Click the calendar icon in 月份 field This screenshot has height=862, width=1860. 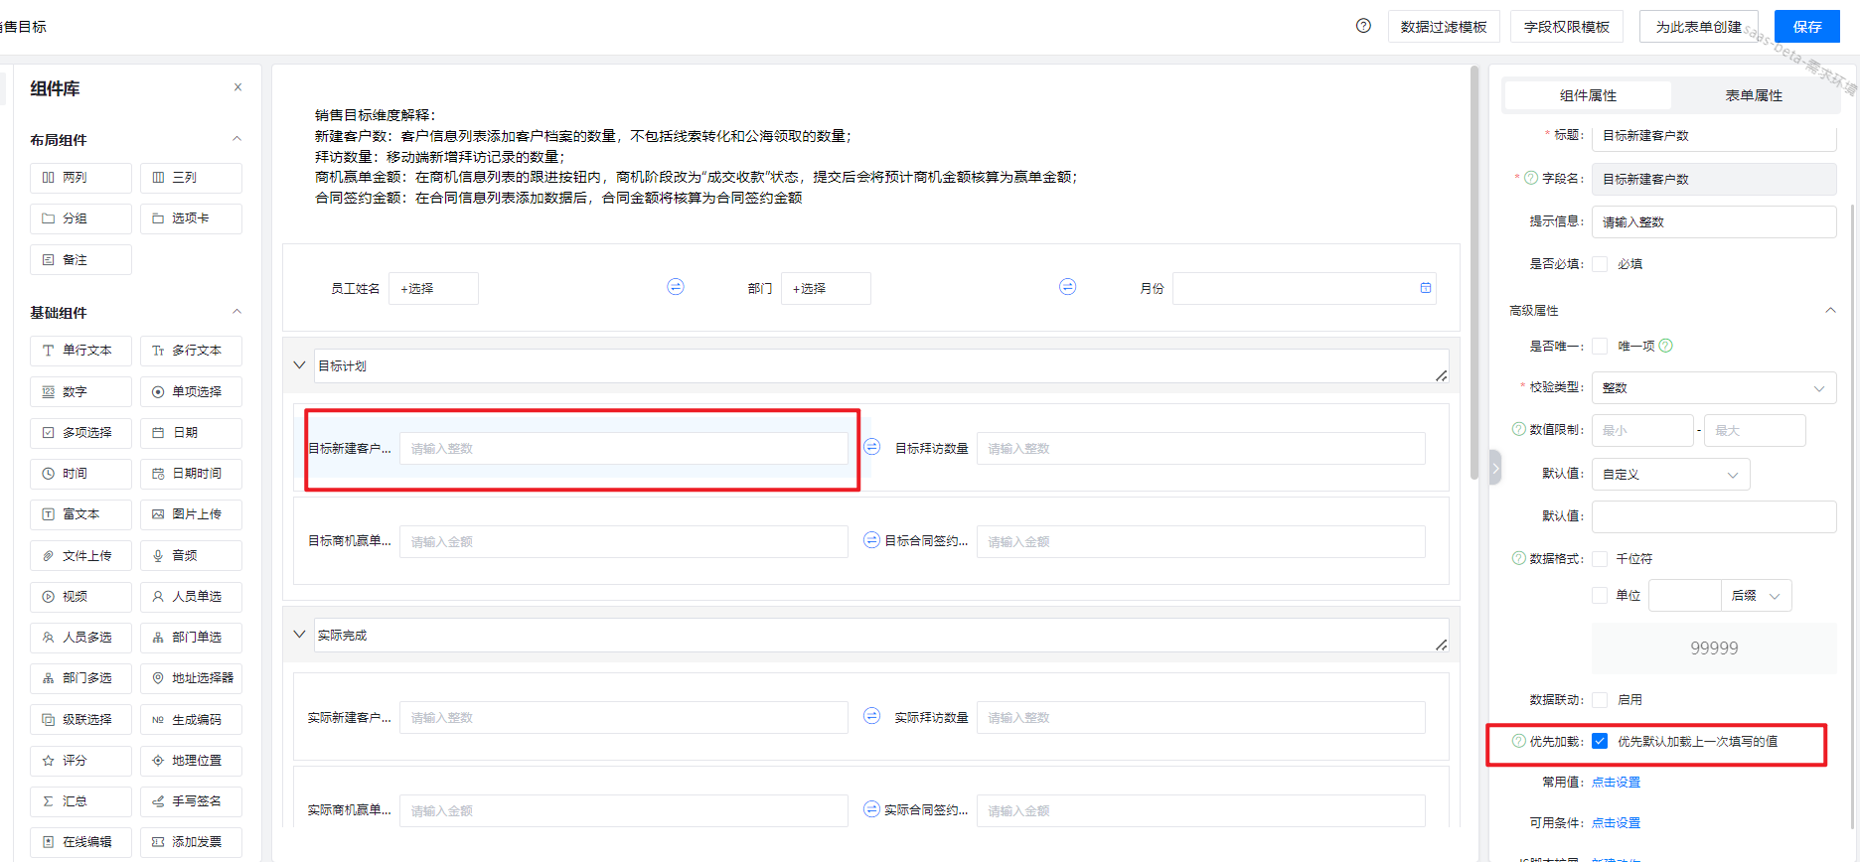(1426, 288)
